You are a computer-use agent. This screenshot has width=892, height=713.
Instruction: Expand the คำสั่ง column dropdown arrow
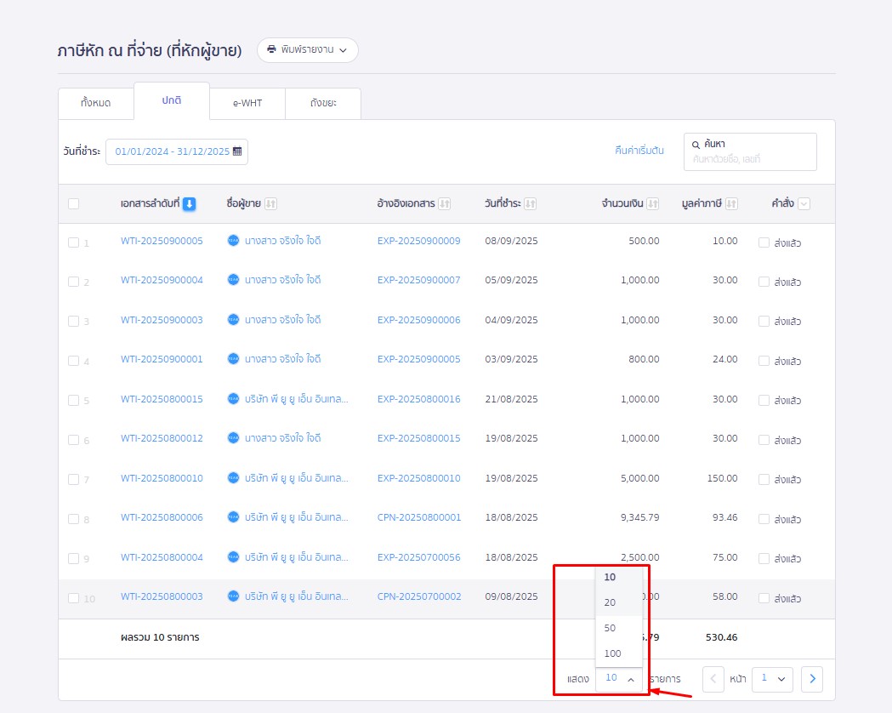[x=804, y=203]
